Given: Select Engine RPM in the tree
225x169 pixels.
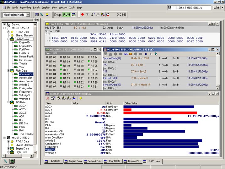Looking at the screenshot, I should pos(26,46).
